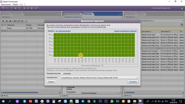Click the Monday 00-01 green grid cell
Image resolution: width=185 pixels, height=104 pixels.
pos(55,35)
